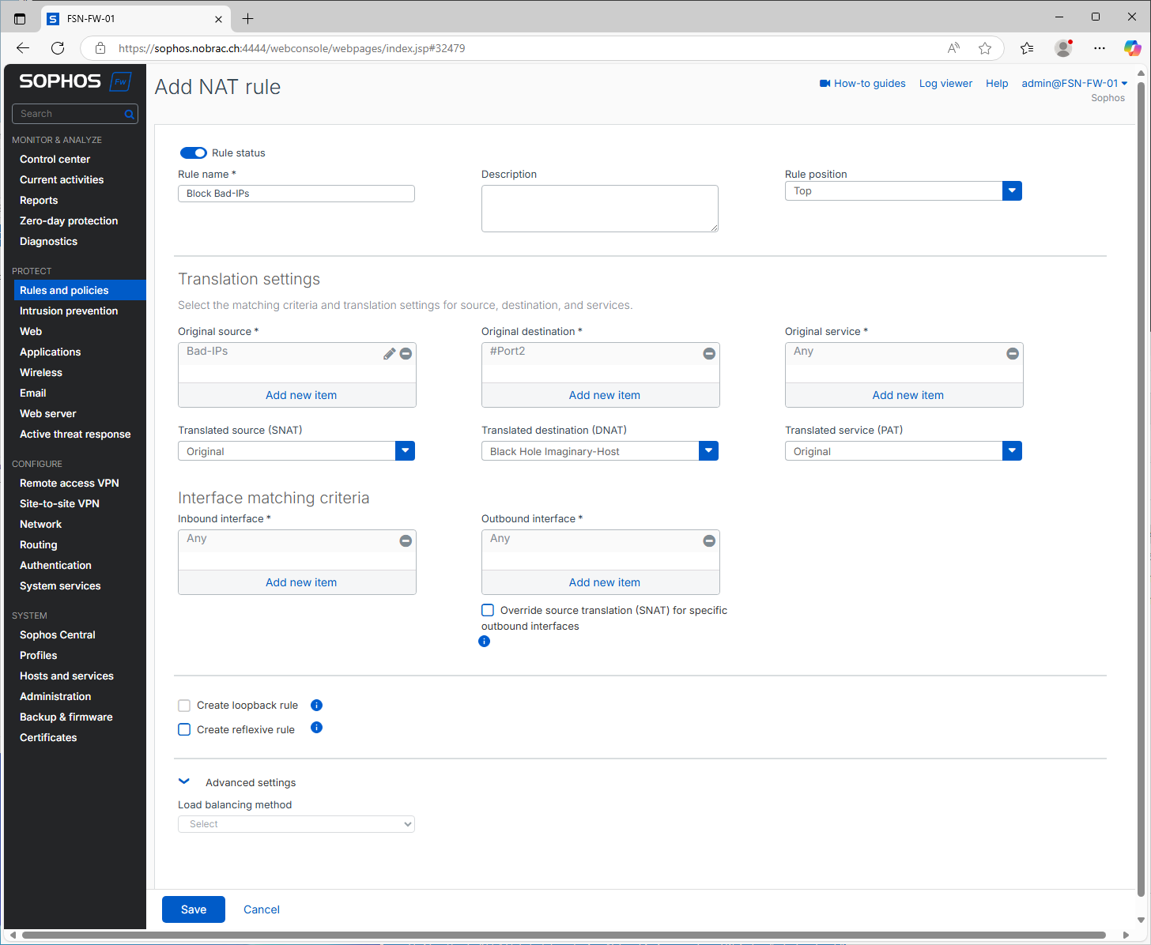Remove #Port2 from Original destination
This screenshot has width=1151, height=945.
point(709,354)
